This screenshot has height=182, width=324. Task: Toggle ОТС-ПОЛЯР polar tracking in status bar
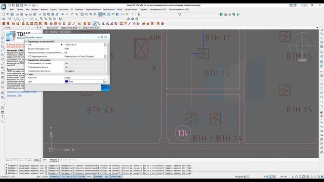pos(80,176)
